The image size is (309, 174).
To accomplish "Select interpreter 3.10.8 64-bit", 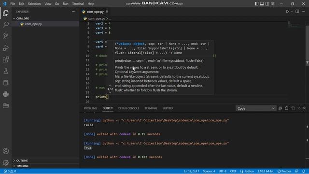I will [266, 171].
